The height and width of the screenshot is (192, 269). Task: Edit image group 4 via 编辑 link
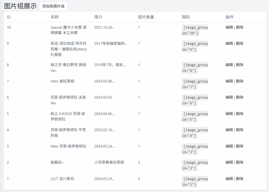[229, 130]
